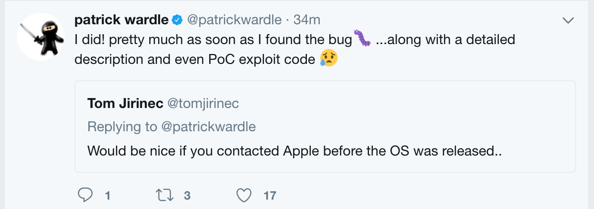Image resolution: width=594 pixels, height=209 pixels.
Task: Click the blue verified badge
Action: (x=177, y=20)
